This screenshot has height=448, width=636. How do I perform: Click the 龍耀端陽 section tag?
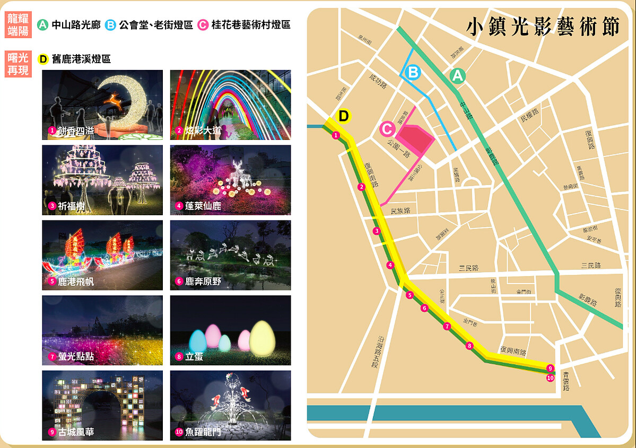pos(18,25)
